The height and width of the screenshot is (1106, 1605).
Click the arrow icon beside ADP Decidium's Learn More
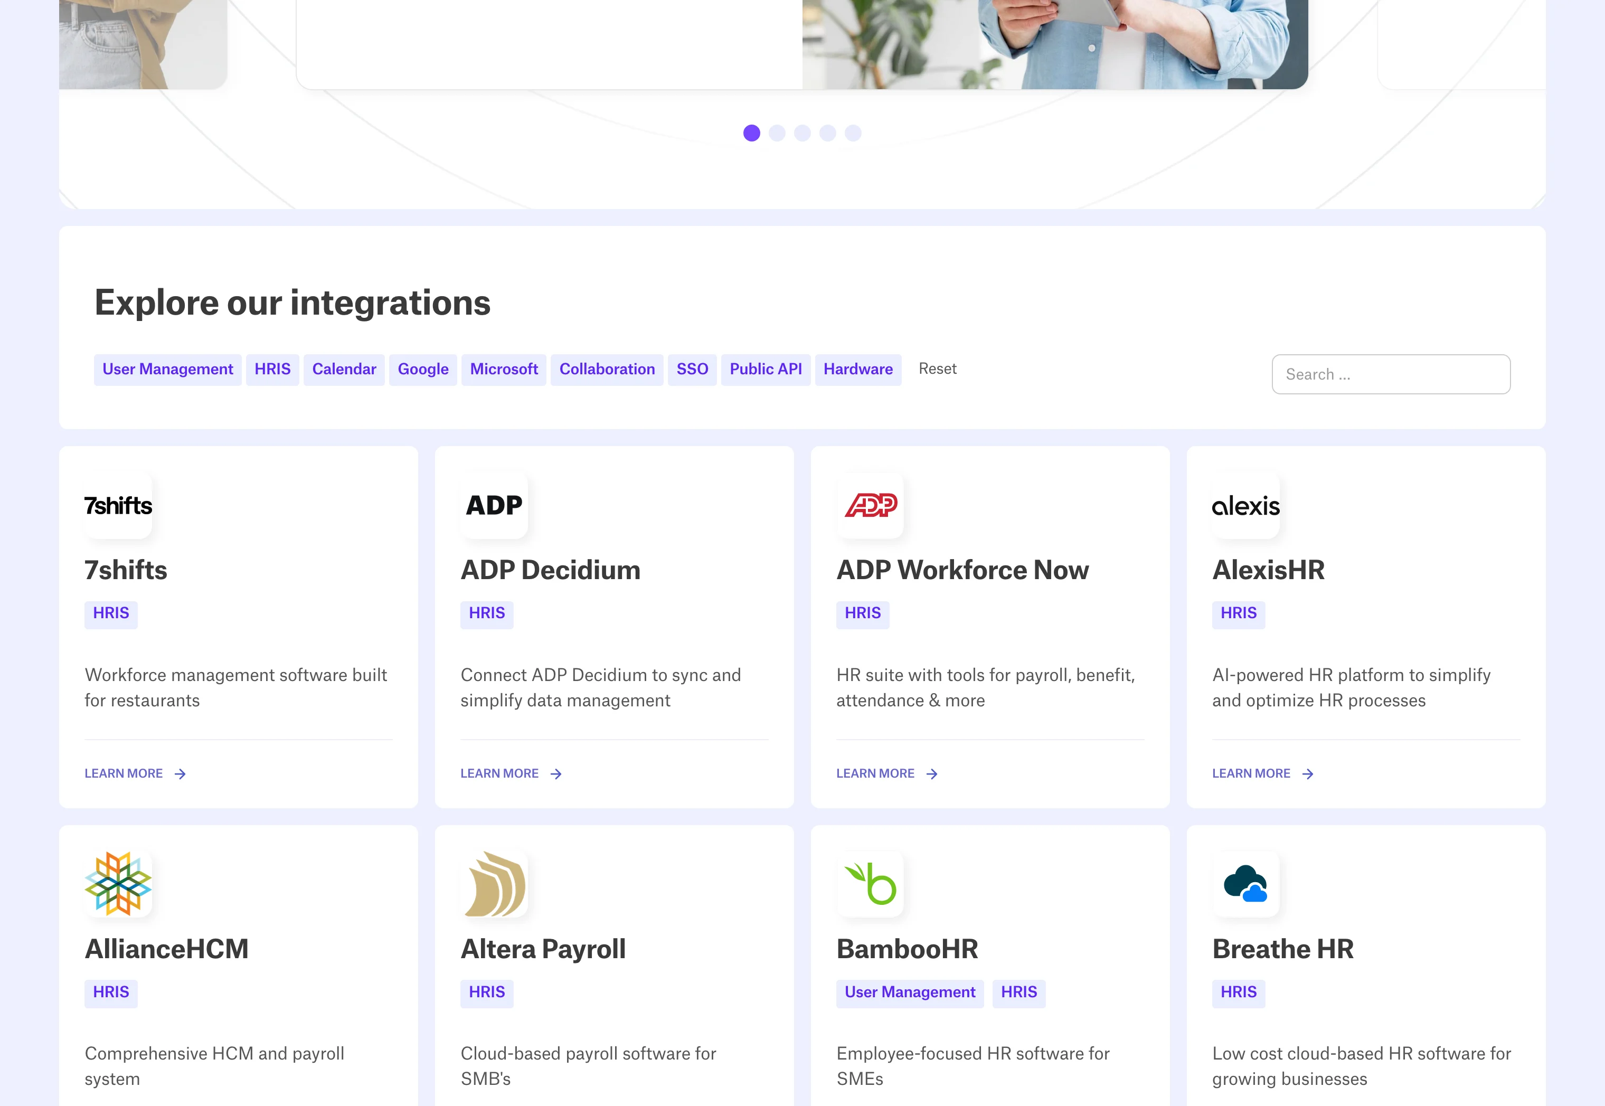(556, 773)
